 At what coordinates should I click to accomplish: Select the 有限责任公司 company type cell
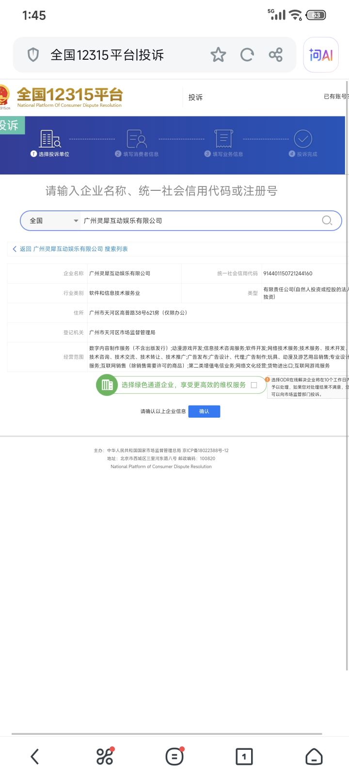click(x=305, y=293)
